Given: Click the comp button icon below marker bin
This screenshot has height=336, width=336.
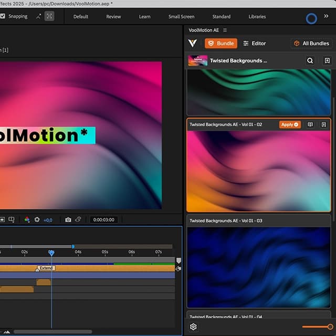Looking at the screenshot, I should [x=178, y=268].
